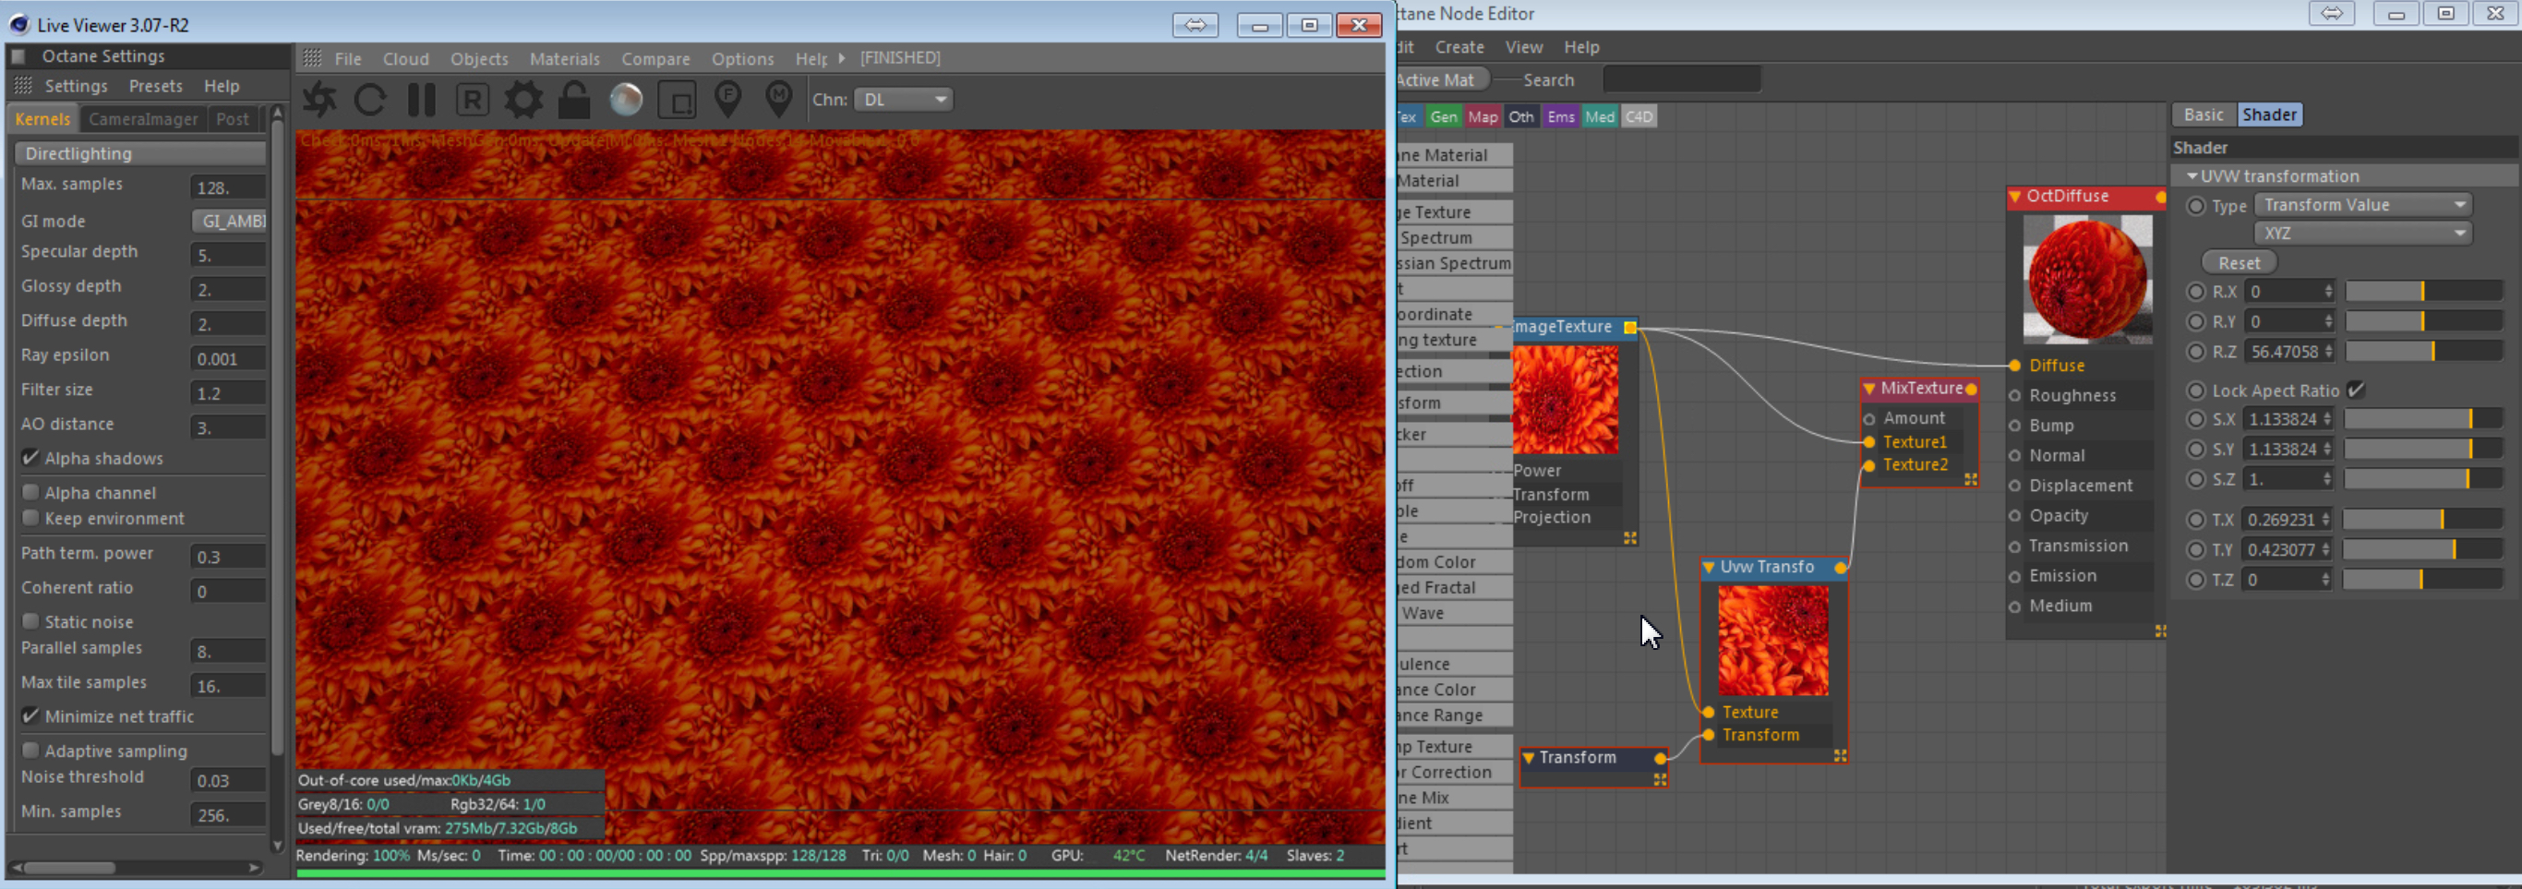This screenshot has width=2522, height=889.
Task: Click the Gen node filter button
Action: [1443, 116]
